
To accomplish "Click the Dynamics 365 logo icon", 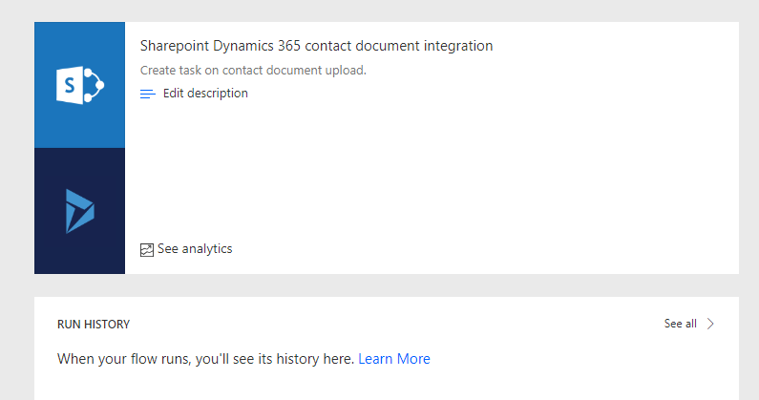I will (x=79, y=211).
